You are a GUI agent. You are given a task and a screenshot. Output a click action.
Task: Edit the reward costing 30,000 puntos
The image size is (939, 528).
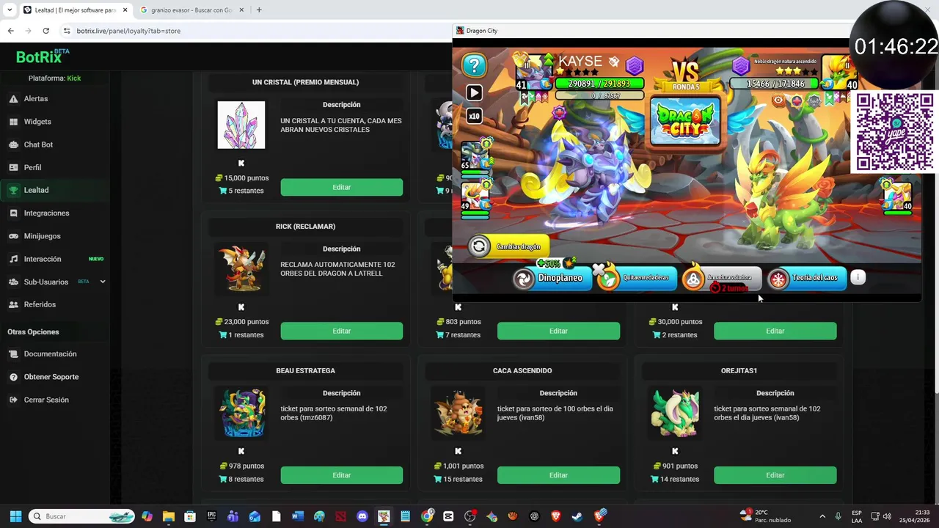coord(775,331)
